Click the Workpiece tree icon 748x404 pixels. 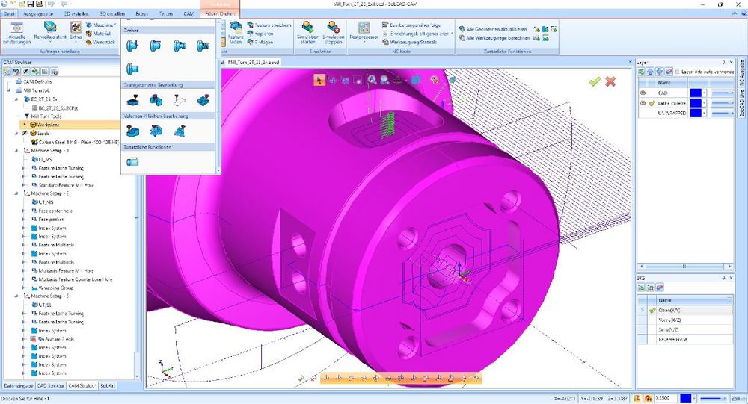point(34,125)
